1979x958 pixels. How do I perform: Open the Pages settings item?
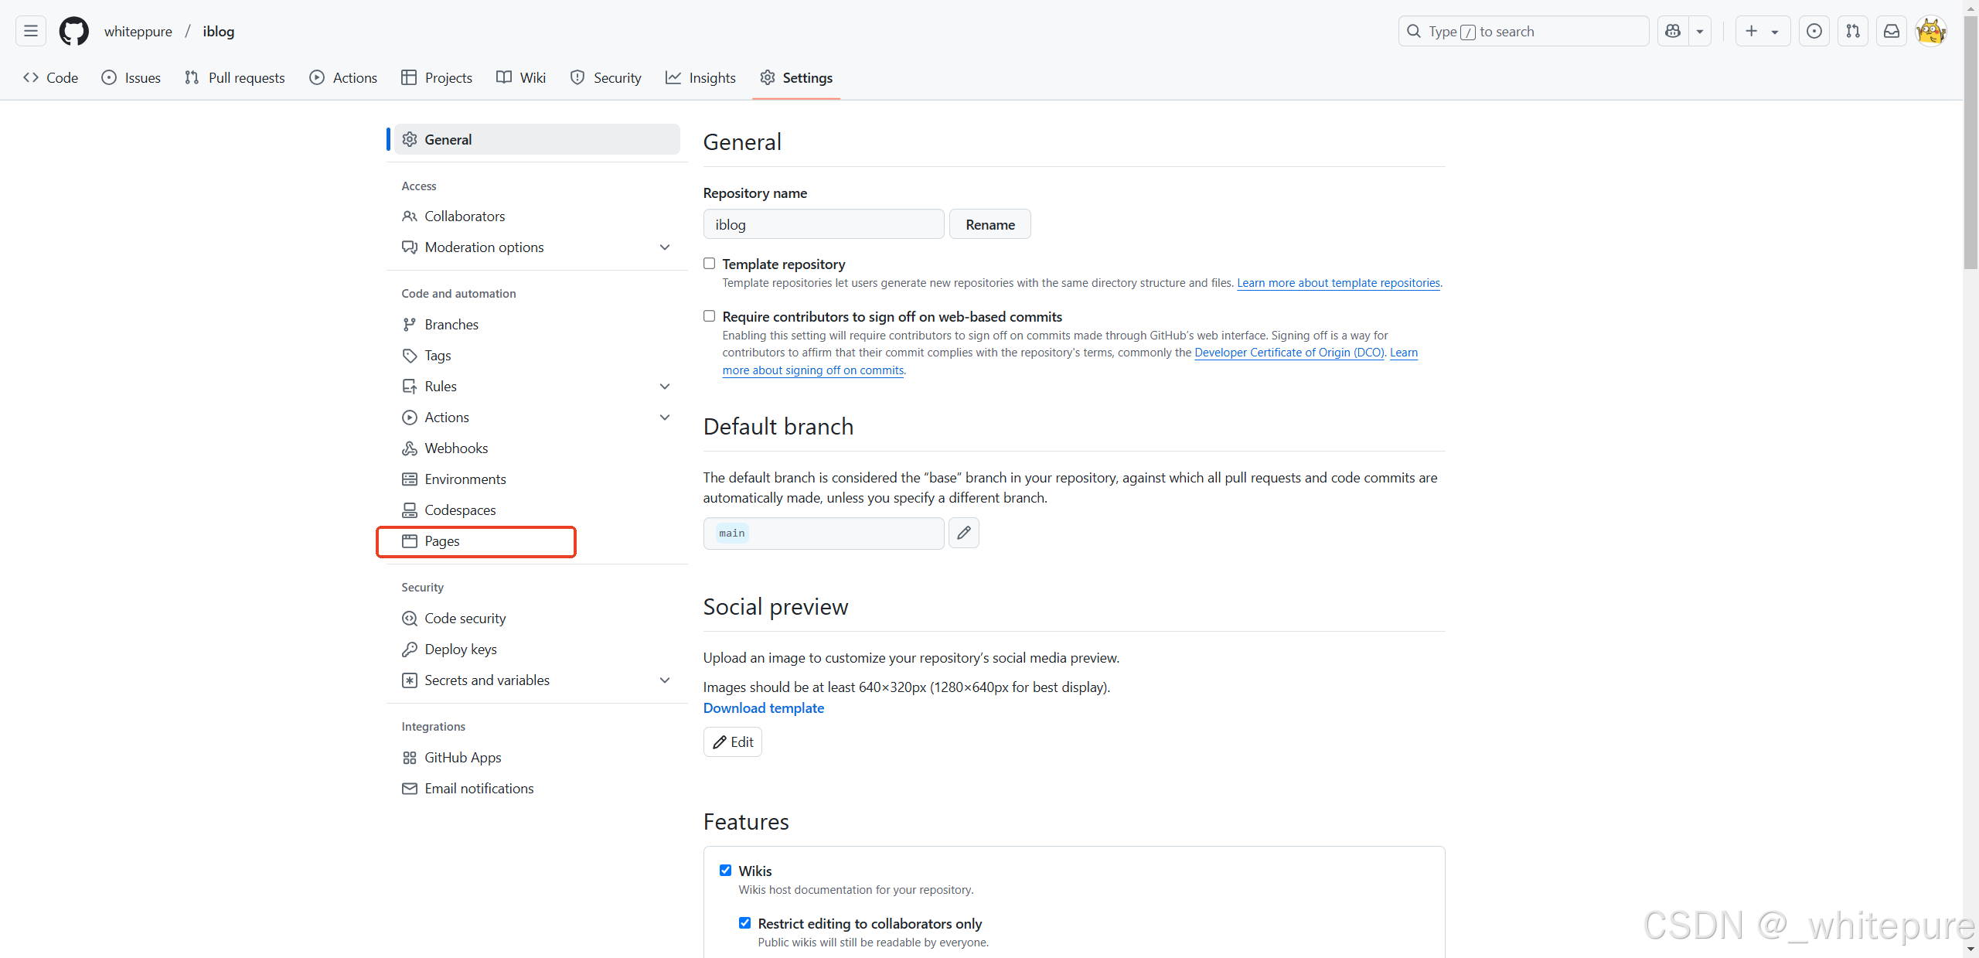point(442,541)
